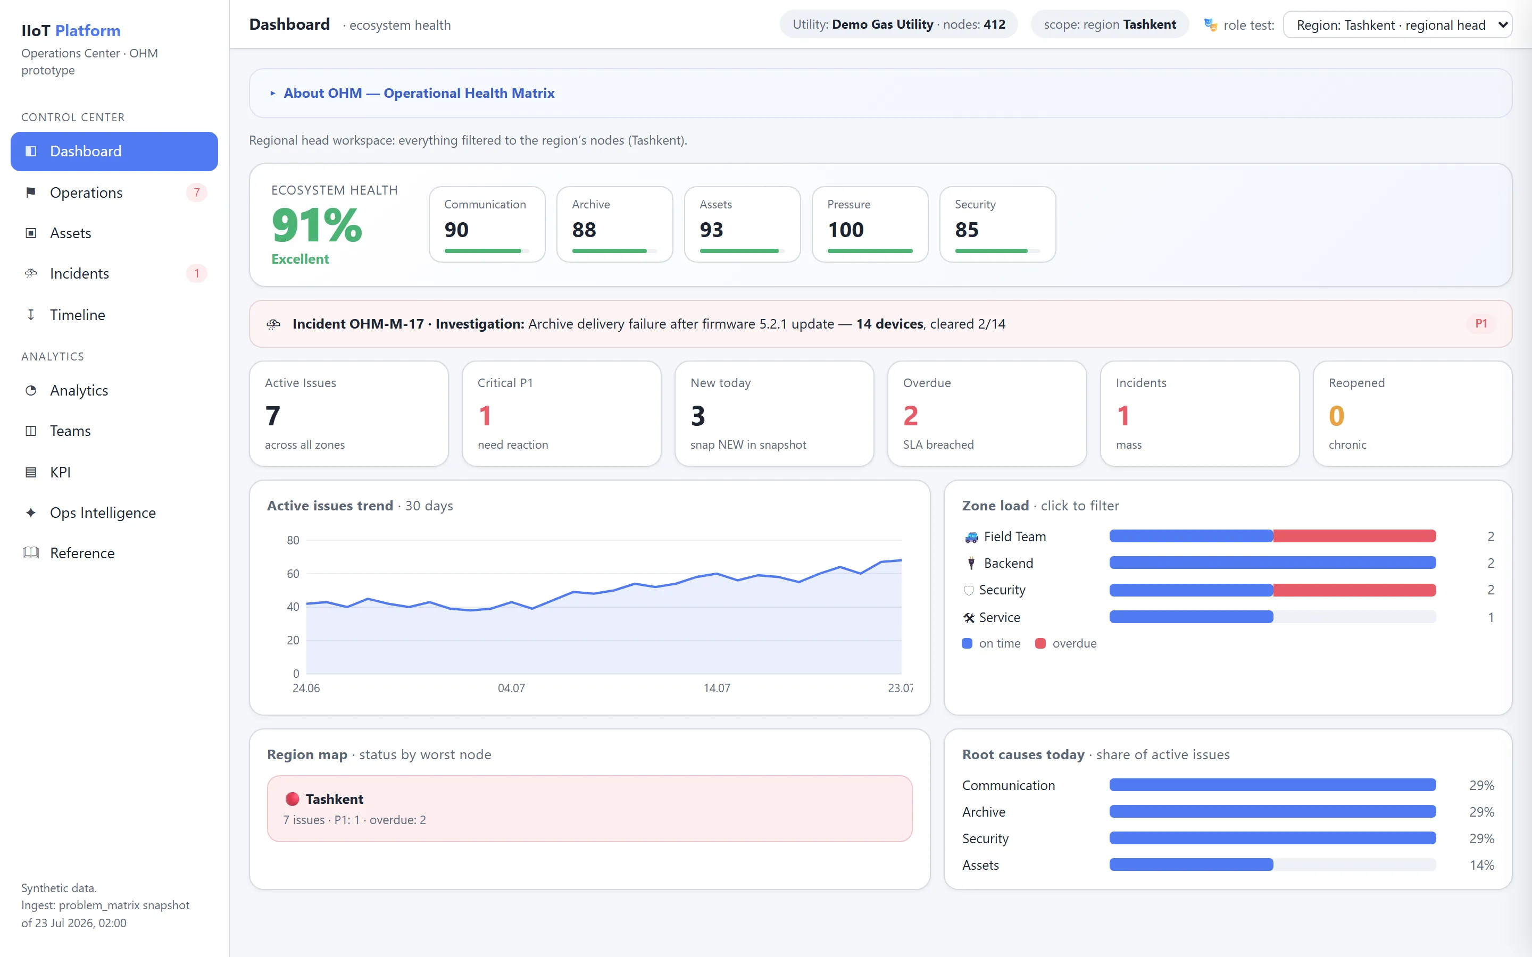Image resolution: width=1532 pixels, height=957 pixels.
Task: Click the Archive root cause bar
Action: click(1272, 812)
